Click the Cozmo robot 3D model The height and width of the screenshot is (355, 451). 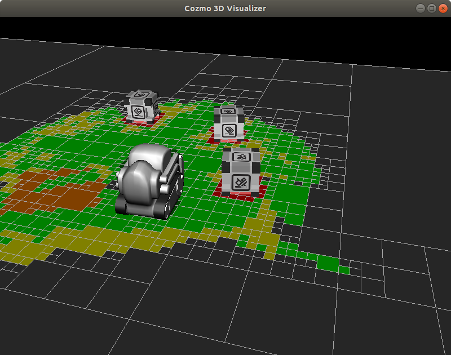[x=149, y=181]
